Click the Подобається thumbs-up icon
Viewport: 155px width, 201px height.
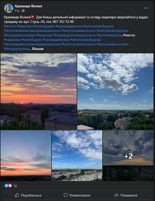pyautogui.click(x=17, y=195)
